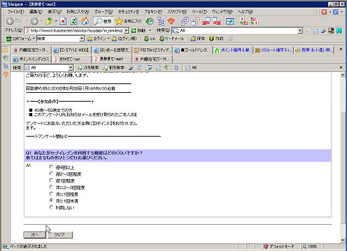The height and width of the screenshot is (251, 347).
Task: Select the 週4回以上 radio option
Action: tap(51, 167)
